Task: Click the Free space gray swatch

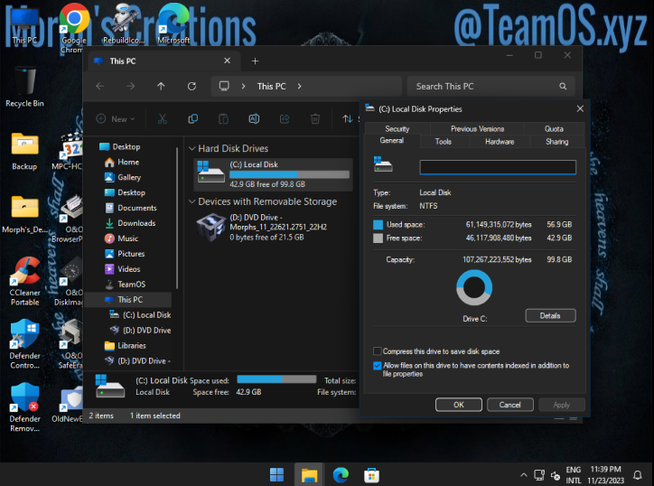Action: click(x=378, y=238)
